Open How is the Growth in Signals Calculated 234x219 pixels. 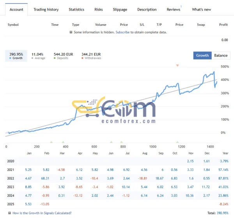point(42,213)
